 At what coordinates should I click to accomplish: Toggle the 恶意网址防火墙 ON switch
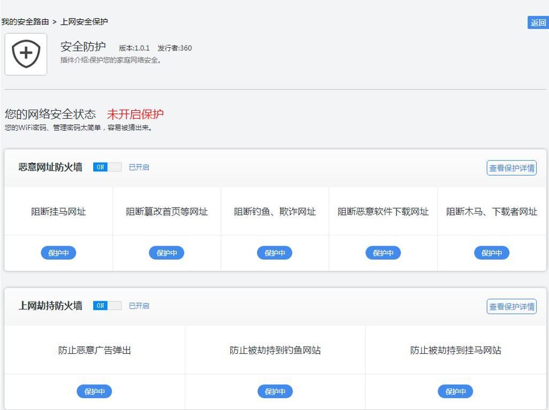point(107,167)
